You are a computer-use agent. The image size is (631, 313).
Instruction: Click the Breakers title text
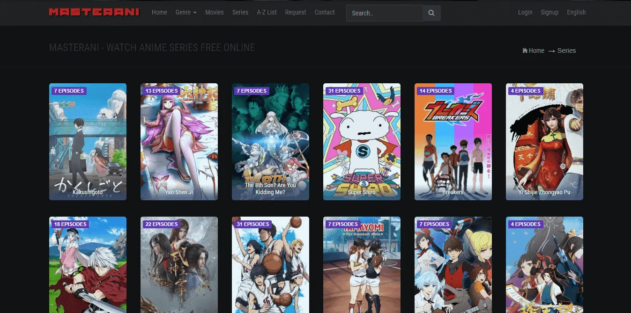pyautogui.click(x=453, y=192)
